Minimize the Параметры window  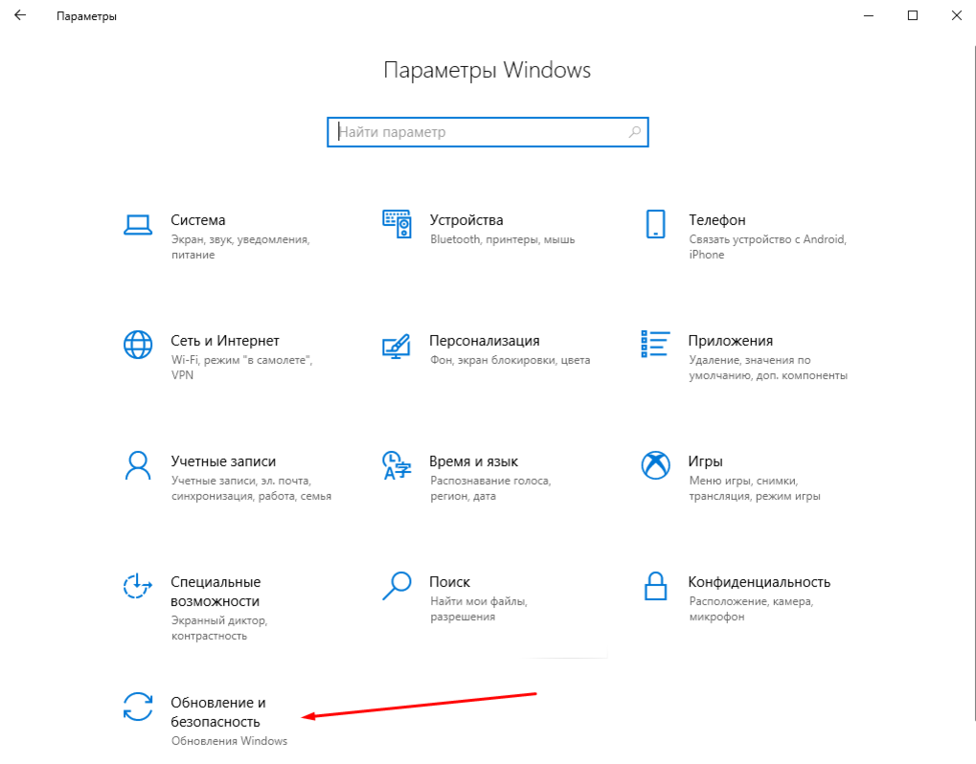(x=869, y=15)
